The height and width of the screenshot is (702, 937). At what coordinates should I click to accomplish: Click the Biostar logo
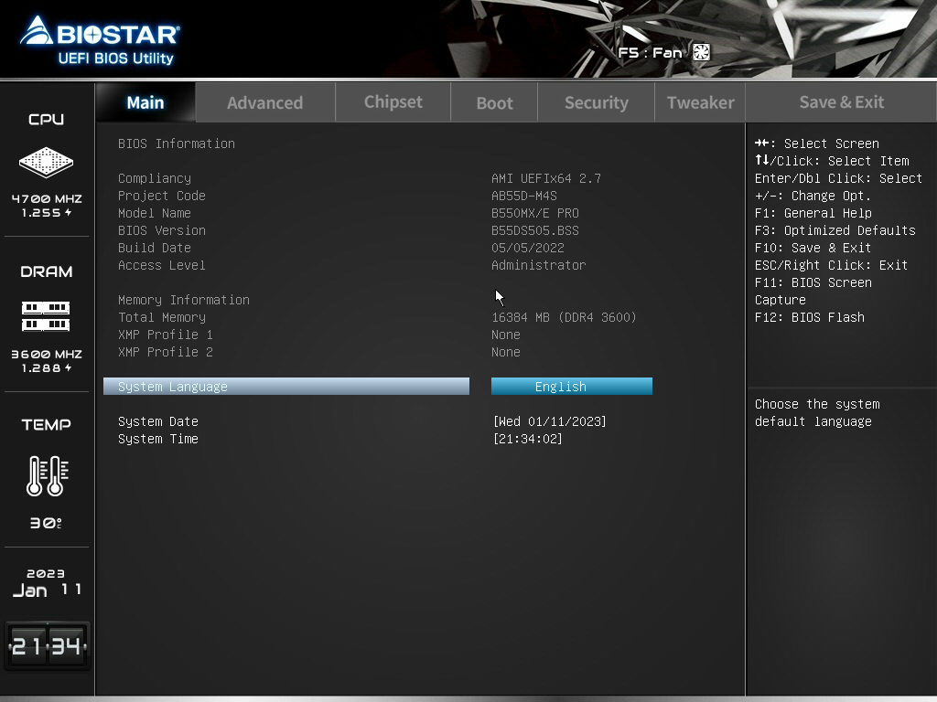[100, 31]
